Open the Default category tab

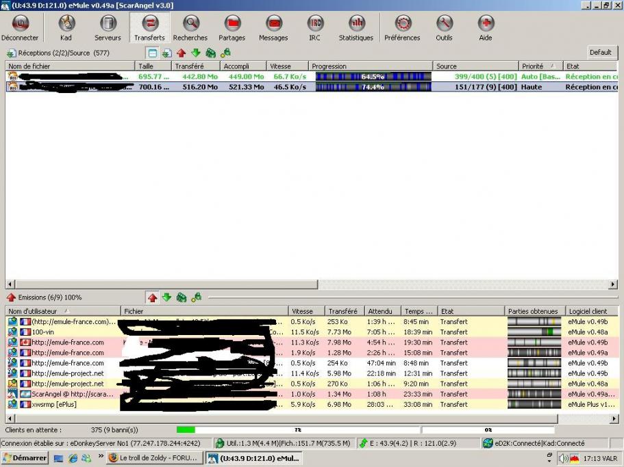point(600,53)
